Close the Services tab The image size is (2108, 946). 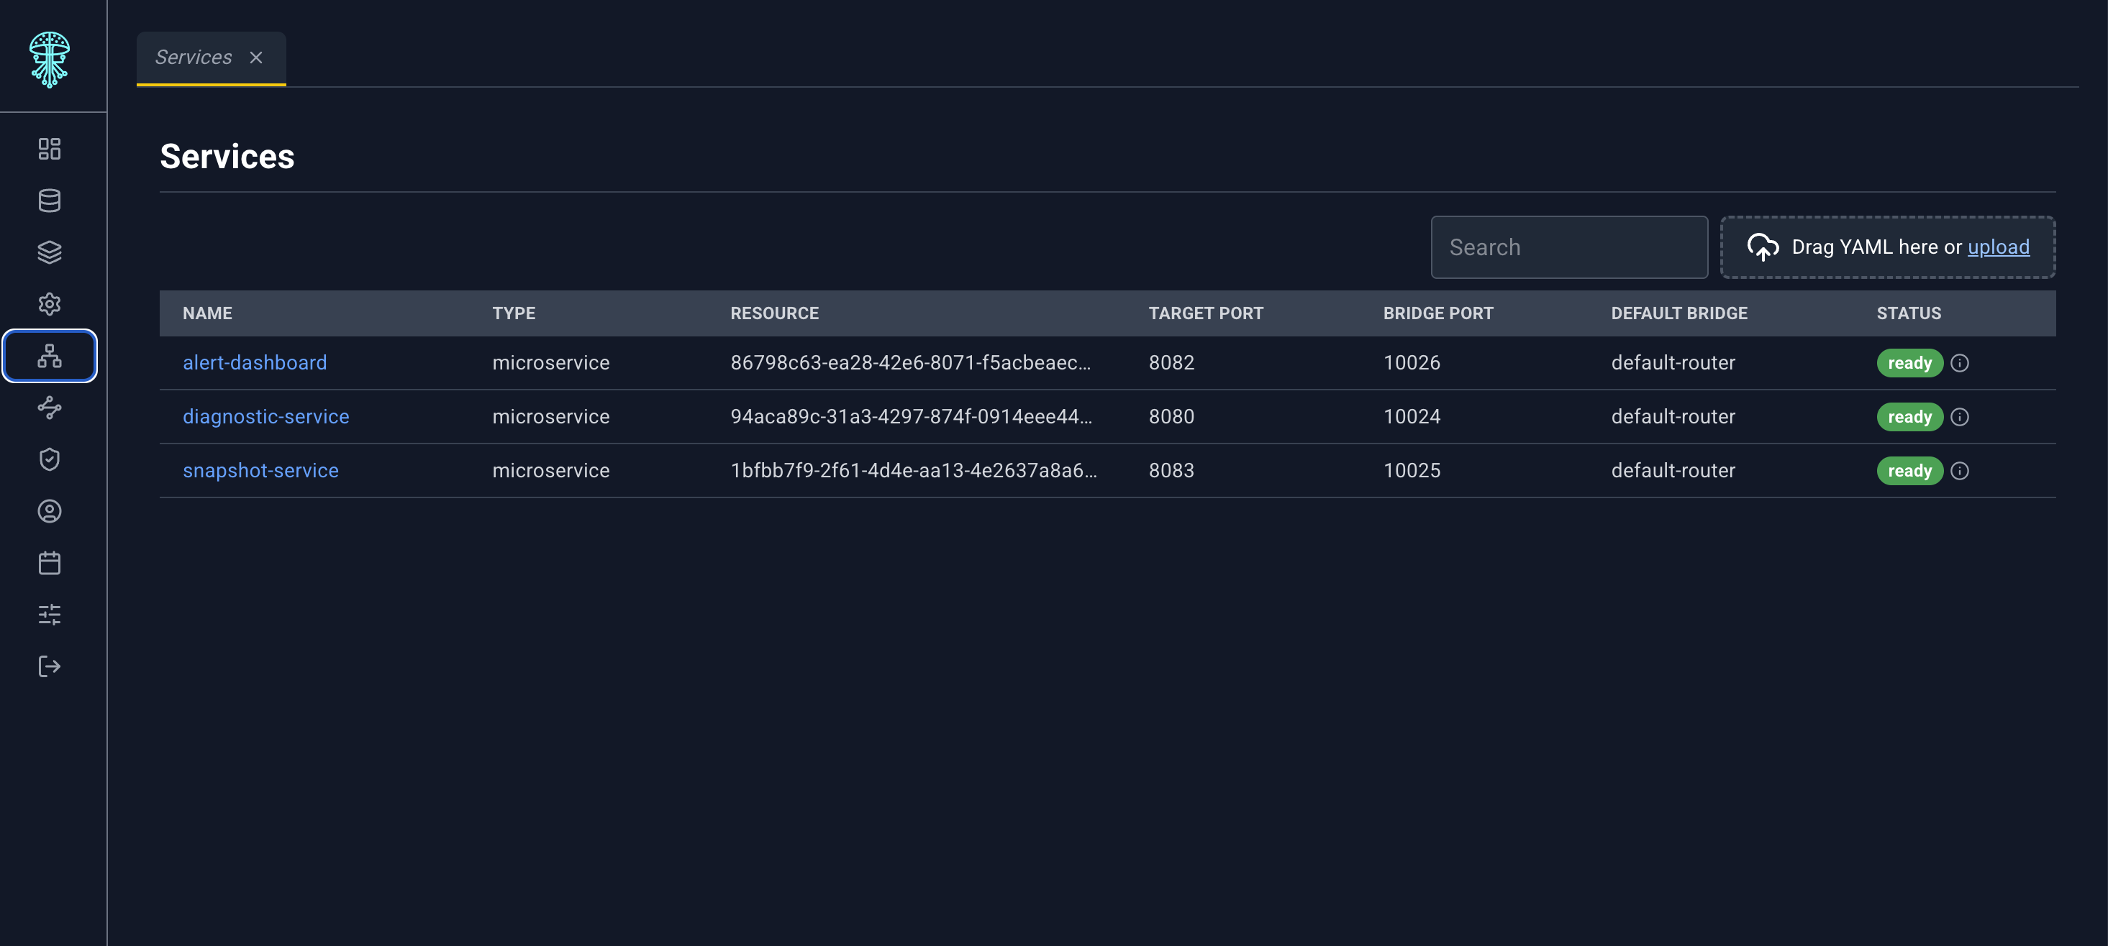pos(256,58)
